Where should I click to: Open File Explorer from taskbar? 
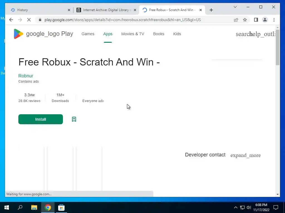(x=34, y=207)
